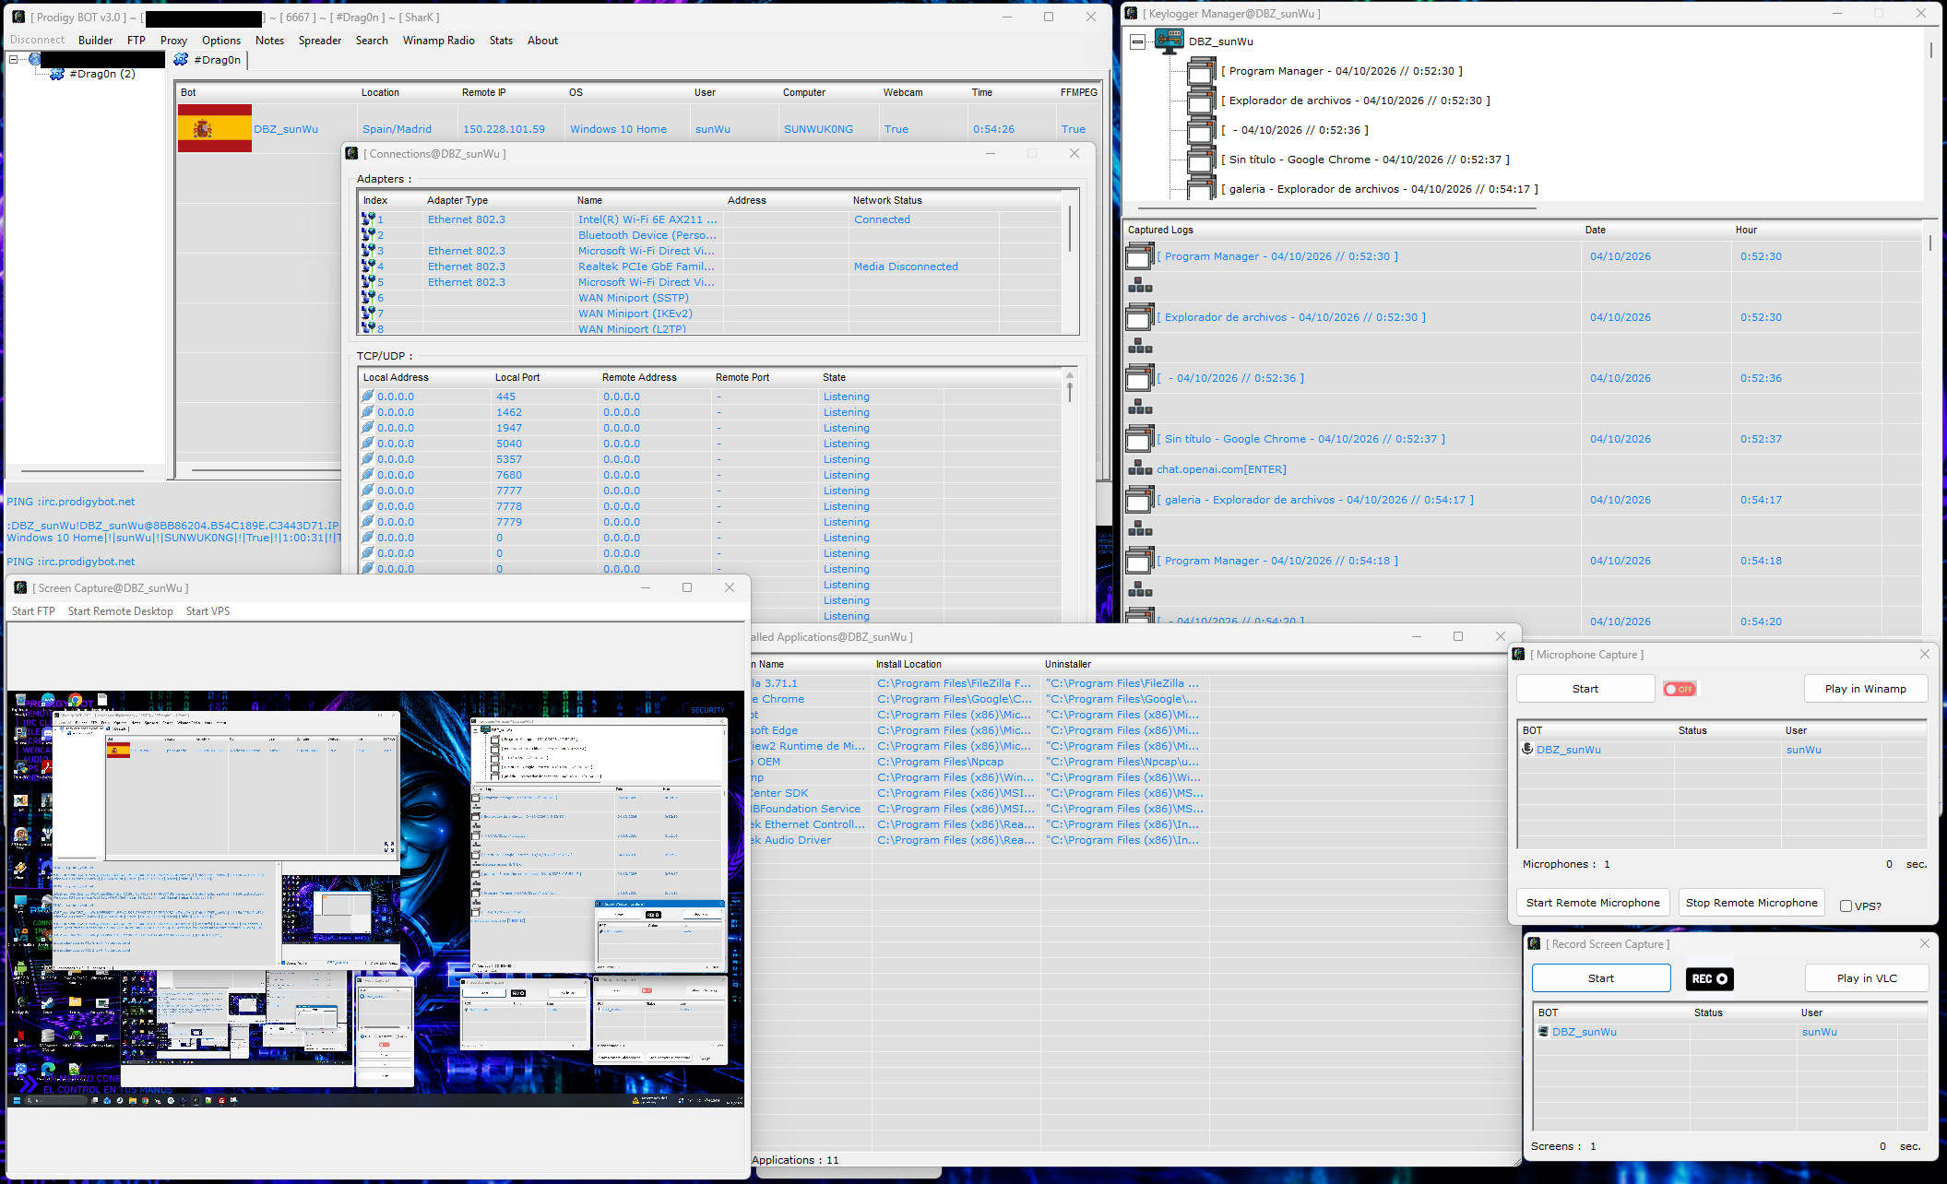The width and height of the screenshot is (1947, 1184).
Task: Click monitor icon next to DBZ_sunWu in Record Screen Capture
Action: pos(1543,1031)
